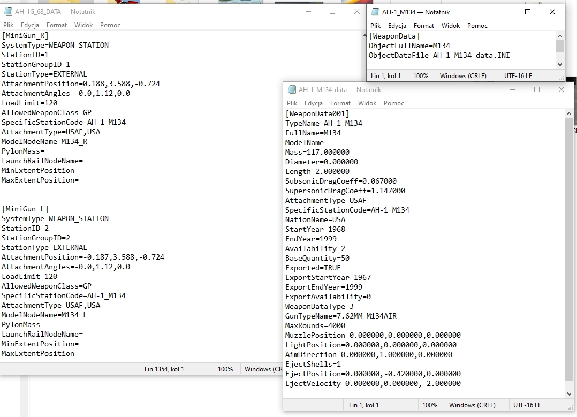The image size is (577, 417).
Task: Open Format menu in AH-1G_68_DATA window
Action: coord(57,25)
